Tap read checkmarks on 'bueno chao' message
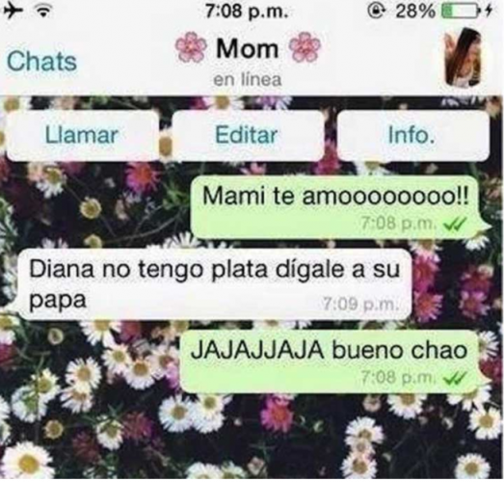The height and width of the screenshot is (482, 504). point(455,378)
